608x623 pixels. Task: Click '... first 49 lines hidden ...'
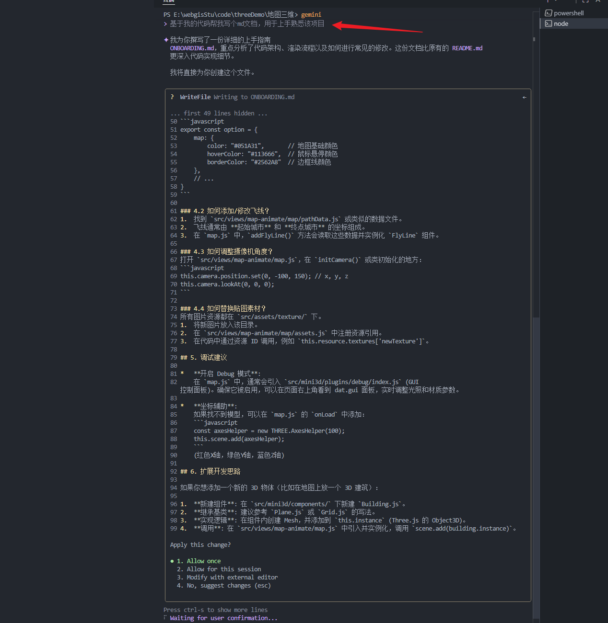tap(219, 113)
